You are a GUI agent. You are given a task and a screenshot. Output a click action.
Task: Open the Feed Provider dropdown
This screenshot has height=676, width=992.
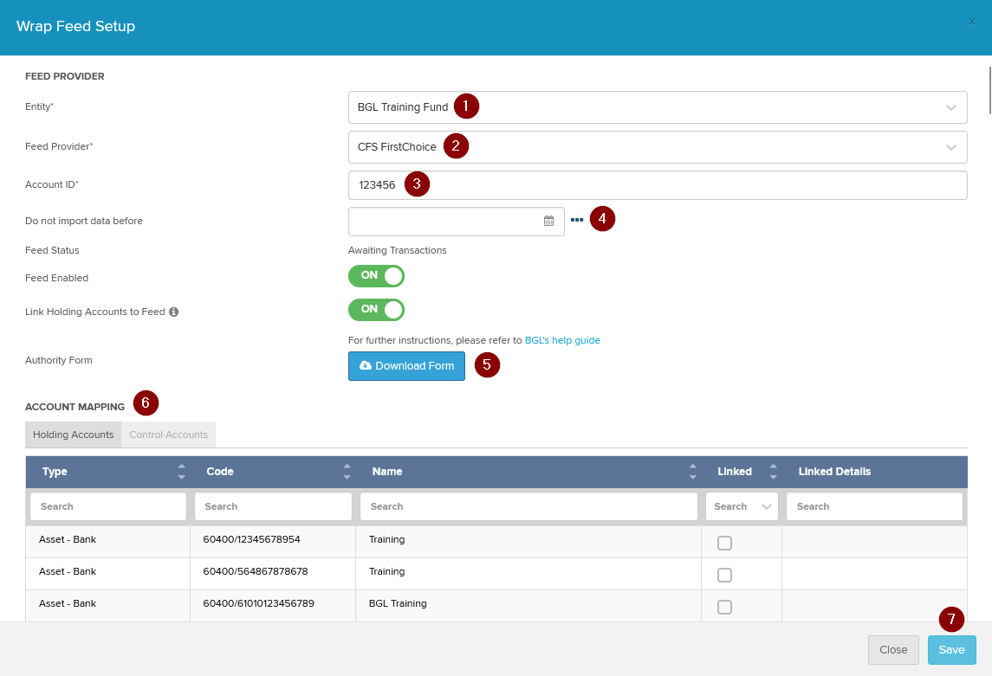coord(950,147)
